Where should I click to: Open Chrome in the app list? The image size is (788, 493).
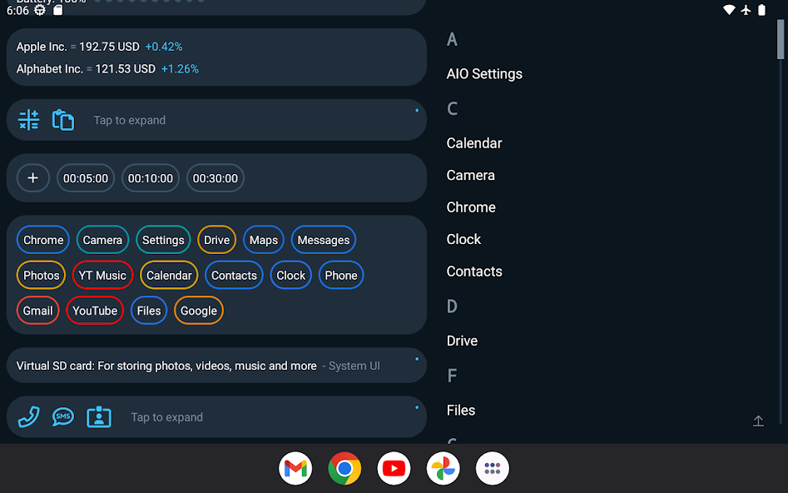click(471, 207)
